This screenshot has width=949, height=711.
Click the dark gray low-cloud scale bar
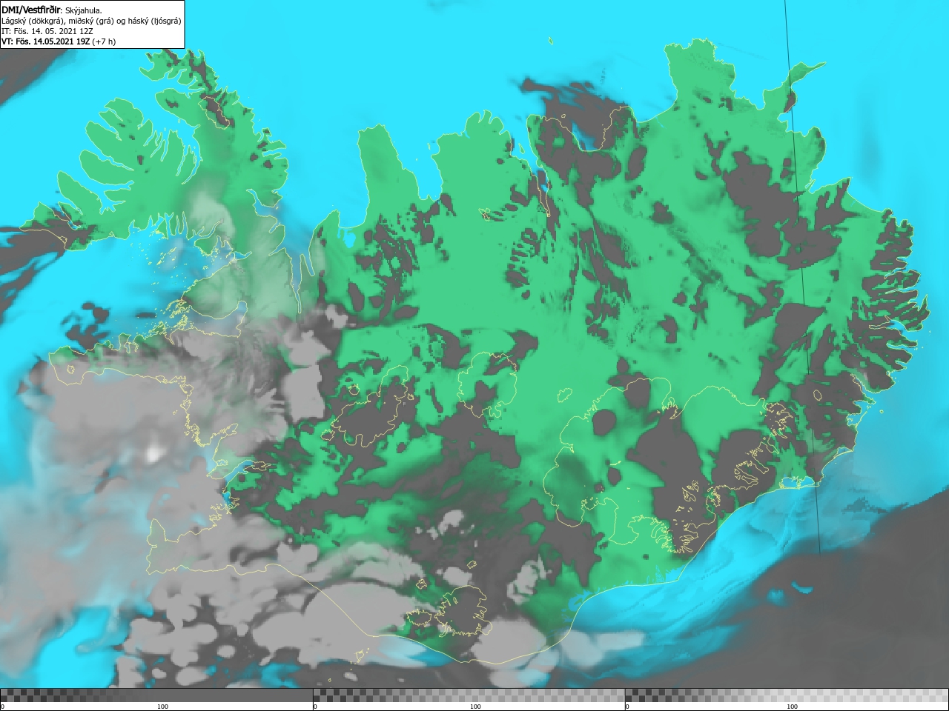156,695
